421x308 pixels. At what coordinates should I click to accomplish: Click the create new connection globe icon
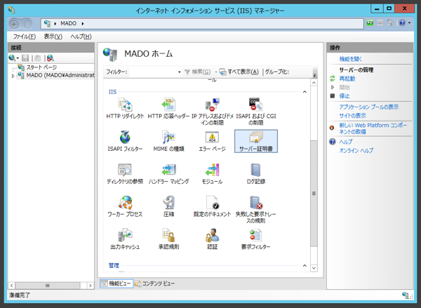click(x=12, y=58)
